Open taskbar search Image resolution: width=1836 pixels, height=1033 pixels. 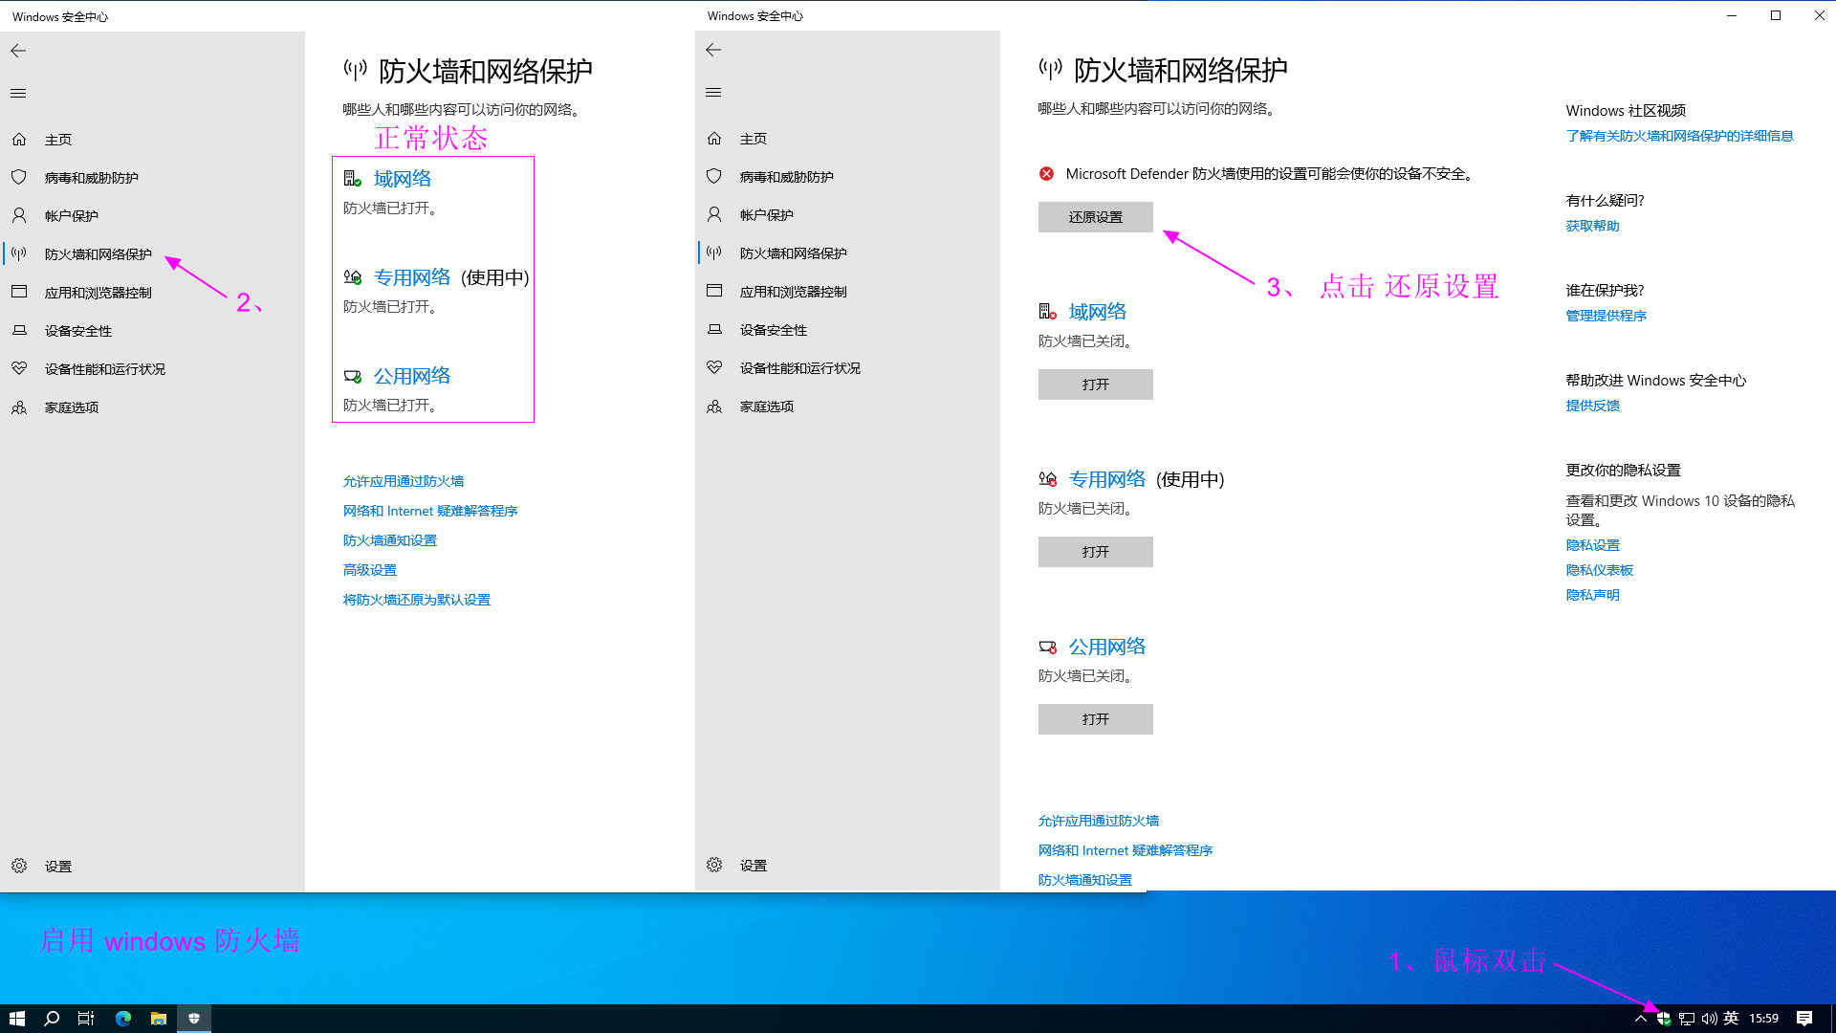[x=52, y=1019]
